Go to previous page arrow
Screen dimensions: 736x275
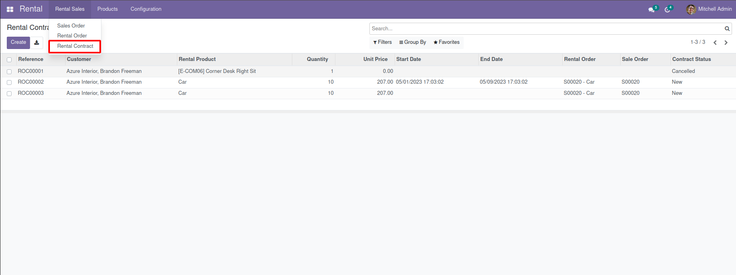click(715, 43)
